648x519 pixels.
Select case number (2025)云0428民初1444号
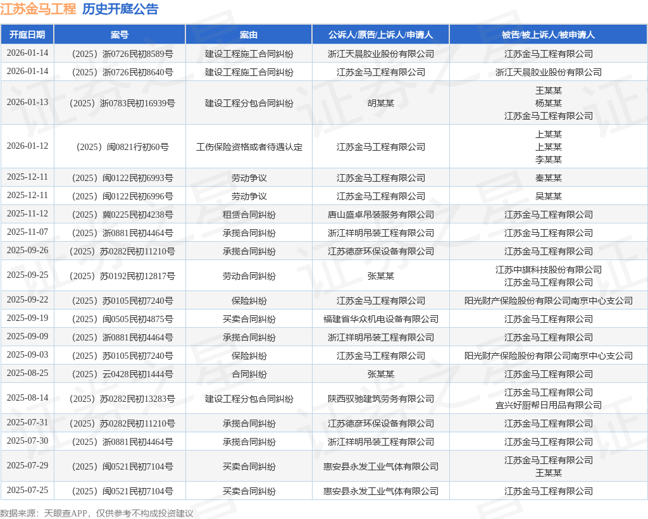point(122,374)
